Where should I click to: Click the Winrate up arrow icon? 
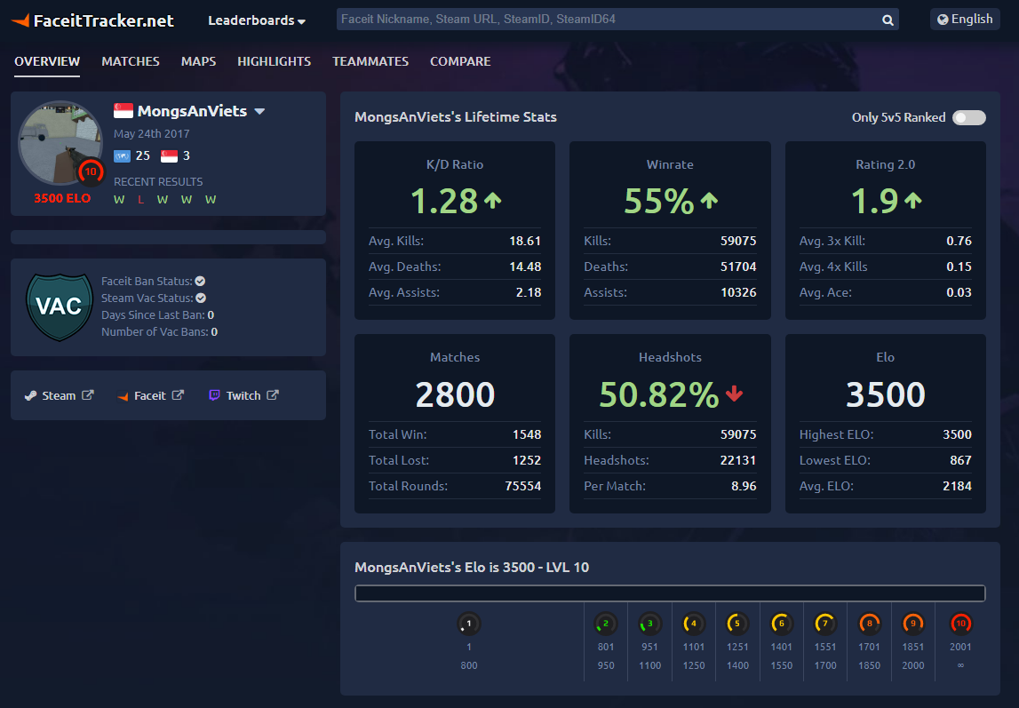(709, 201)
